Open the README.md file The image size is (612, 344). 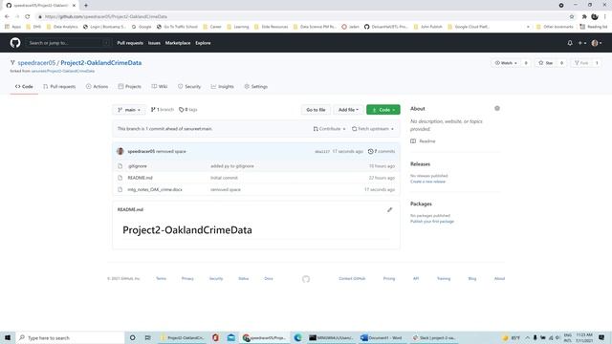pyautogui.click(x=141, y=178)
